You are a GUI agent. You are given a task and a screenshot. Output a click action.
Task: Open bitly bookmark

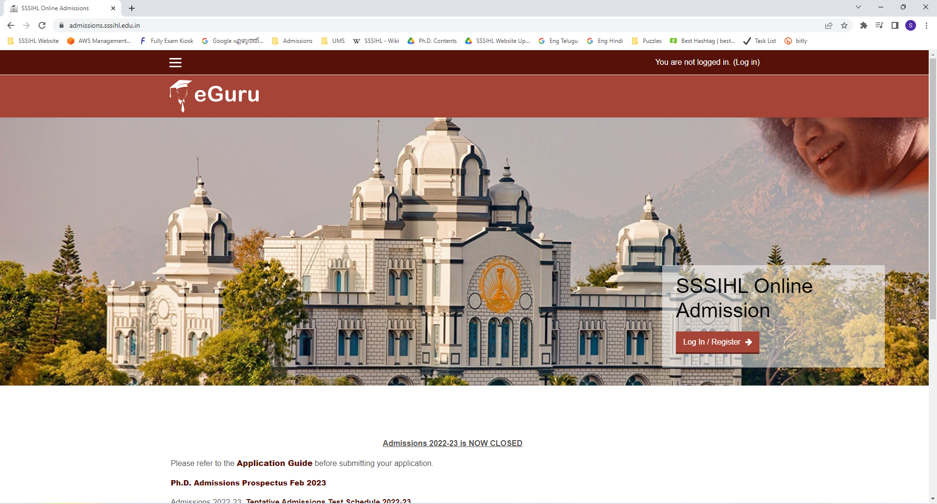pos(796,41)
